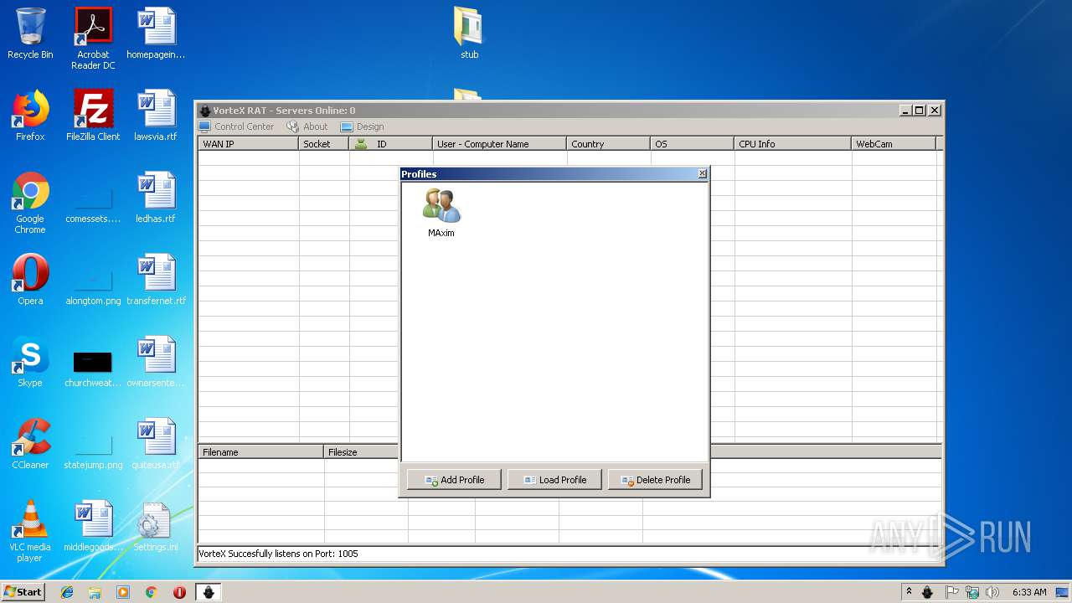The image size is (1072, 603).
Task: Maximize the VorteX RAT window
Action: point(920,111)
